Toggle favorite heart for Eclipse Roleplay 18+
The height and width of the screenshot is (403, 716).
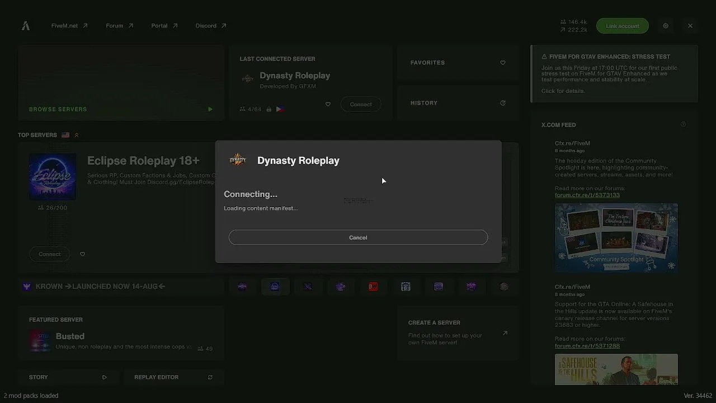point(82,254)
